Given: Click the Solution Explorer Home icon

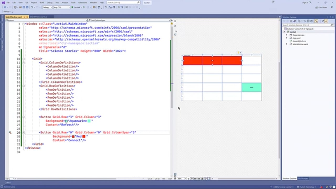Looking at the screenshot, I should (291, 21).
